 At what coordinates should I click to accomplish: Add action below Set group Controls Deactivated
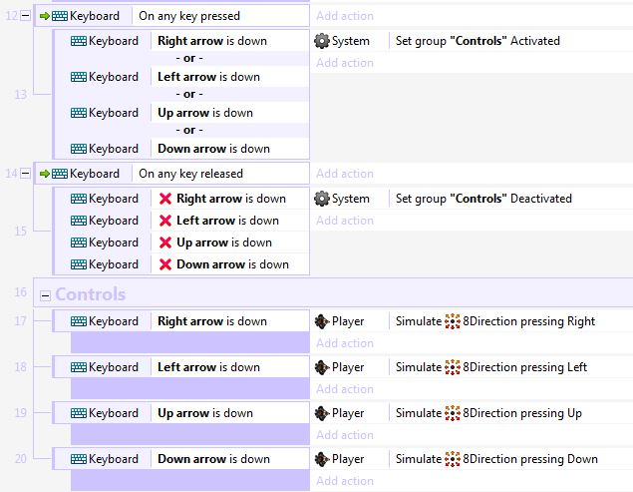pyautogui.click(x=345, y=221)
